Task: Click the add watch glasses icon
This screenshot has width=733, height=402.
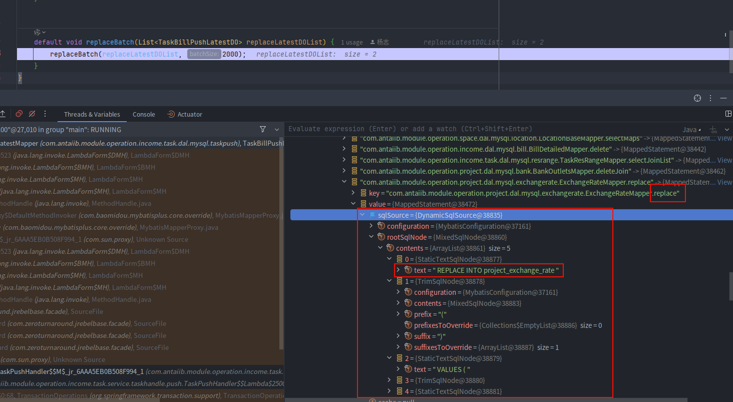Action: click(714, 130)
